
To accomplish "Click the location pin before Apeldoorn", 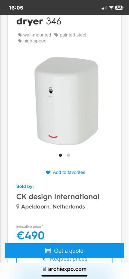I will click(x=18, y=207).
